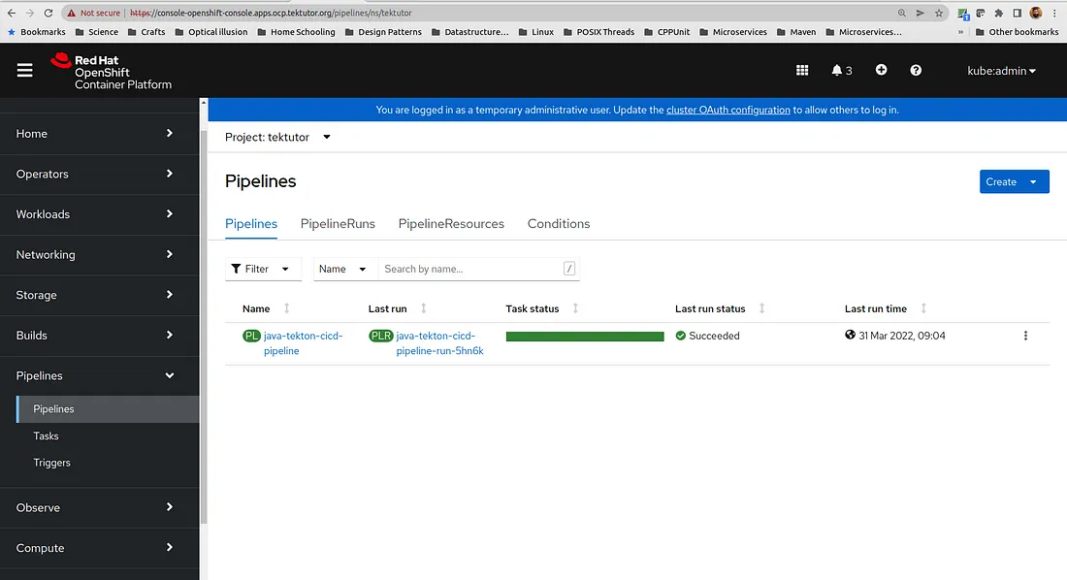This screenshot has width=1067, height=580.
Task: Sort by Task status column arrows
Action: (575, 308)
